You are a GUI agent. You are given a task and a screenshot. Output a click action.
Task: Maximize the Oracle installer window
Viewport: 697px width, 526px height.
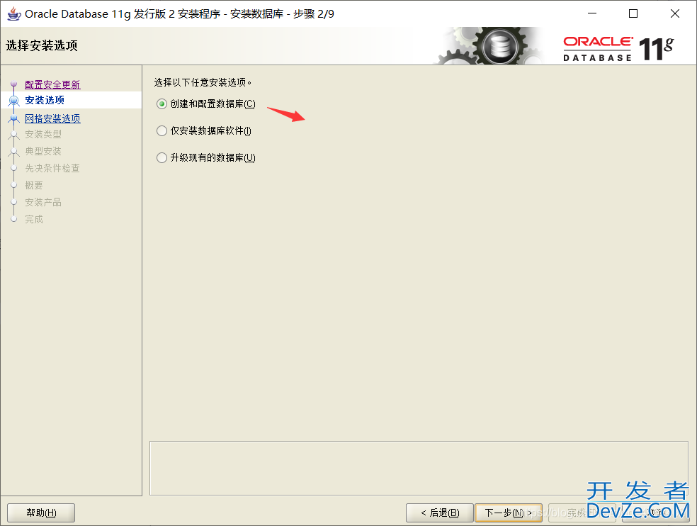coord(633,13)
